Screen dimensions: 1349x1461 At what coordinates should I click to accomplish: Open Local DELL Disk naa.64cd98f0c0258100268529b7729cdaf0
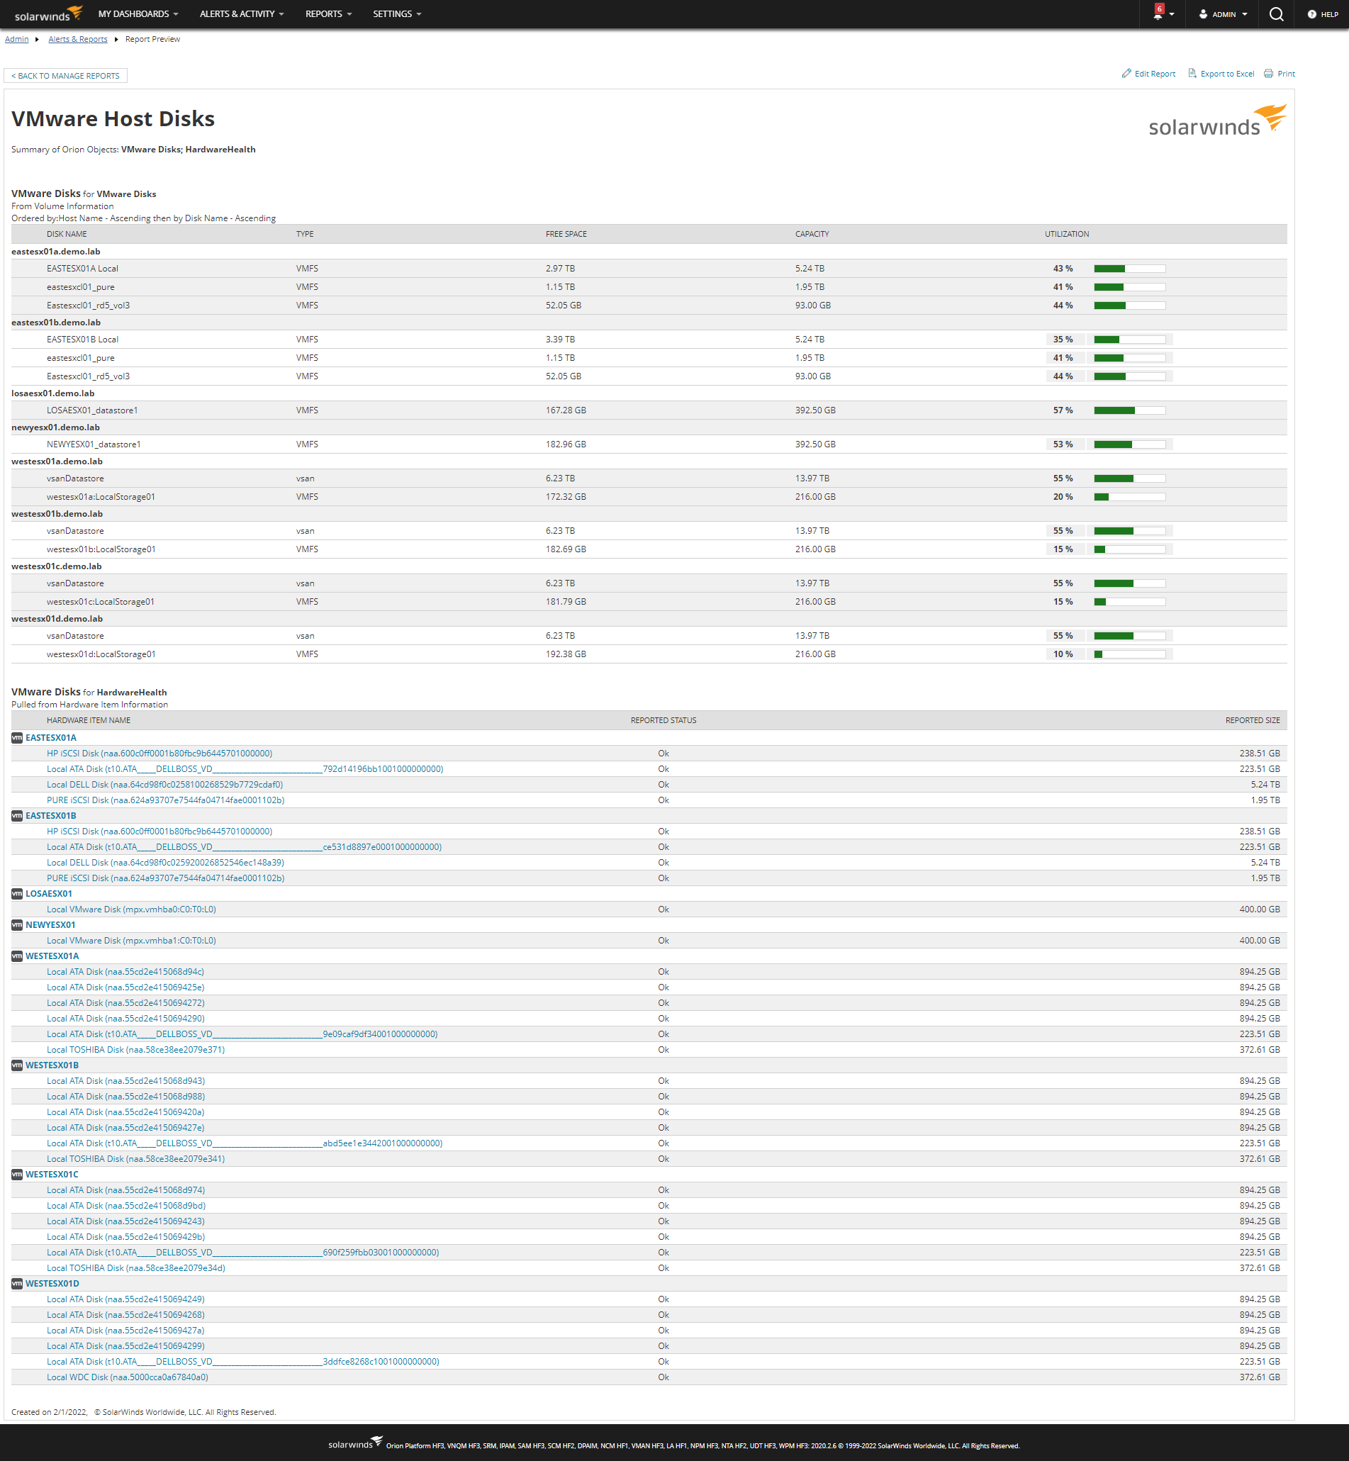[x=165, y=785]
